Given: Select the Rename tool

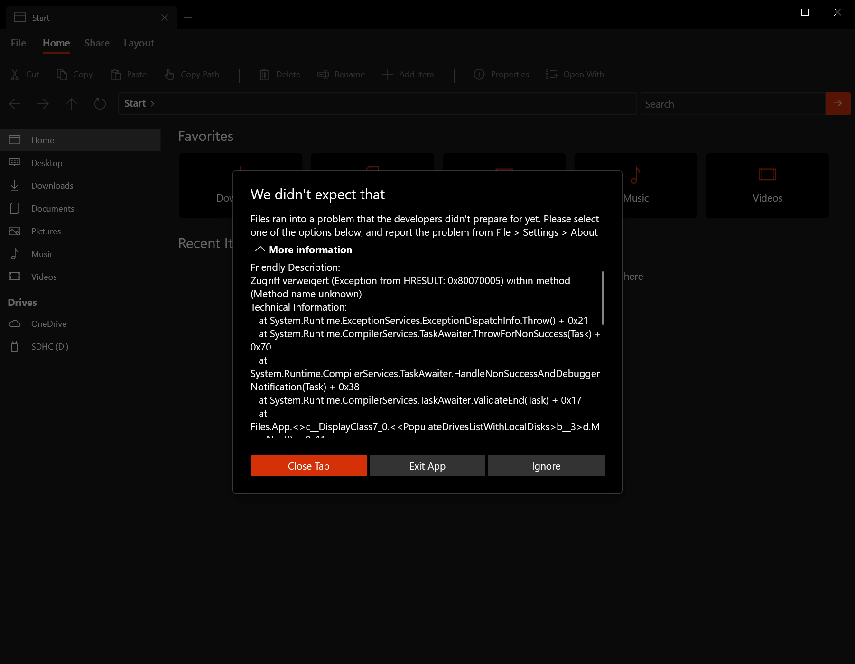Looking at the screenshot, I should (x=324, y=74).
